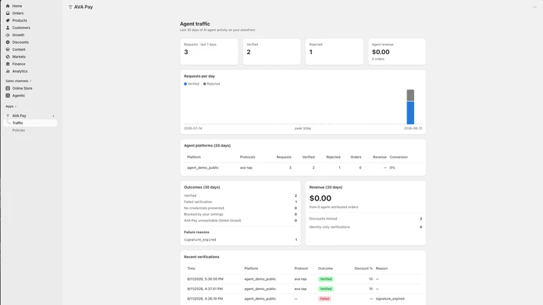Open the three-dot menu at top right
This screenshot has width=543, height=305.
[534, 7]
